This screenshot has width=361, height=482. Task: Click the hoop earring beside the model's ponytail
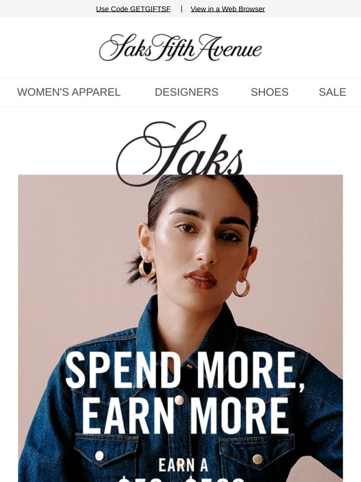pyautogui.click(x=147, y=269)
